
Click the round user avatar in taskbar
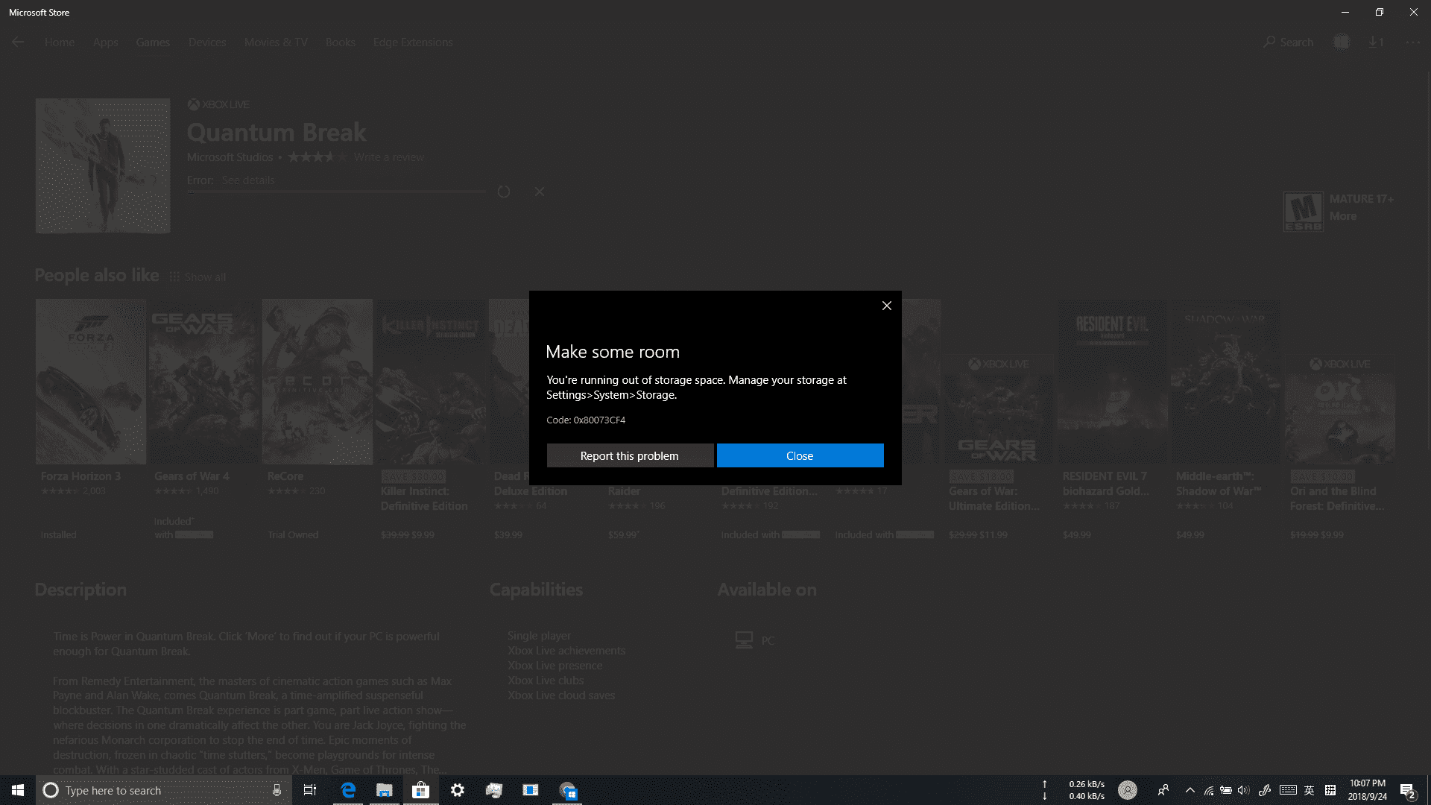coord(1128,790)
